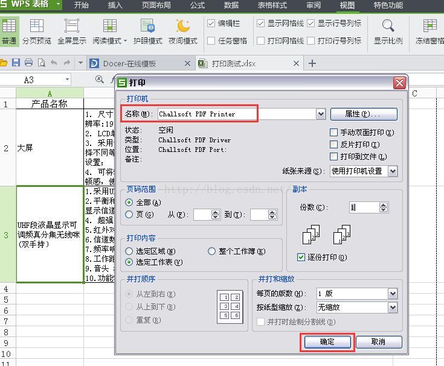
Task: Click cell A1 产品名称
Action: pyautogui.click(x=50, y=104)
